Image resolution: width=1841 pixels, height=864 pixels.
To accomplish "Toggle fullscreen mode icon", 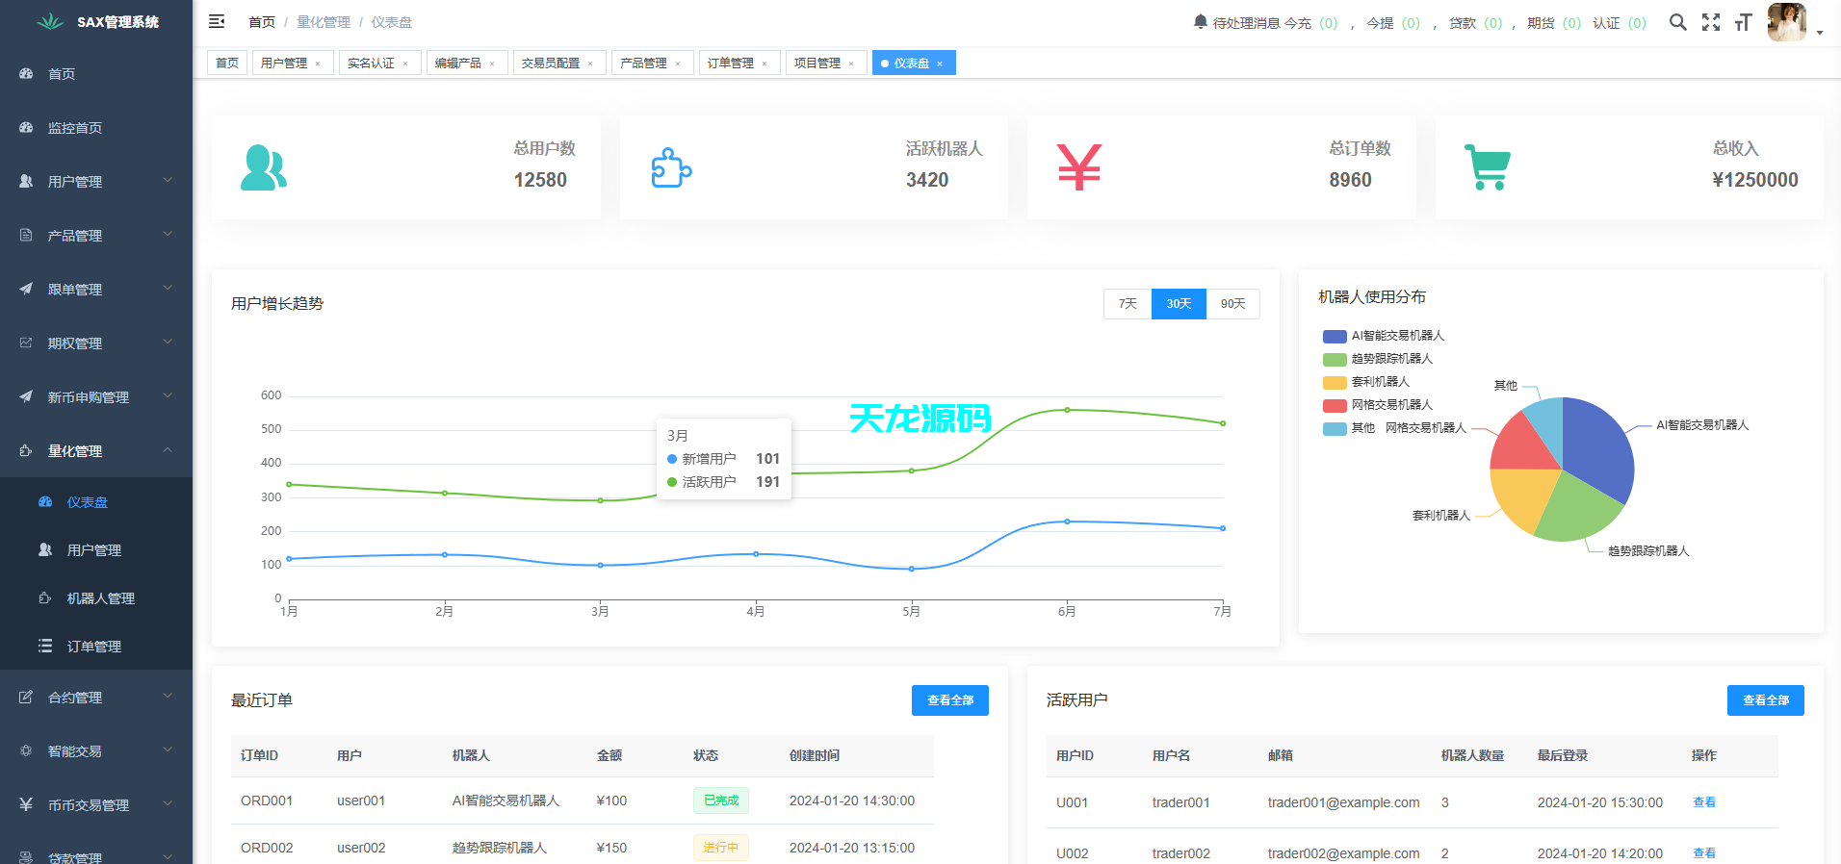I will pos(1711,22).
